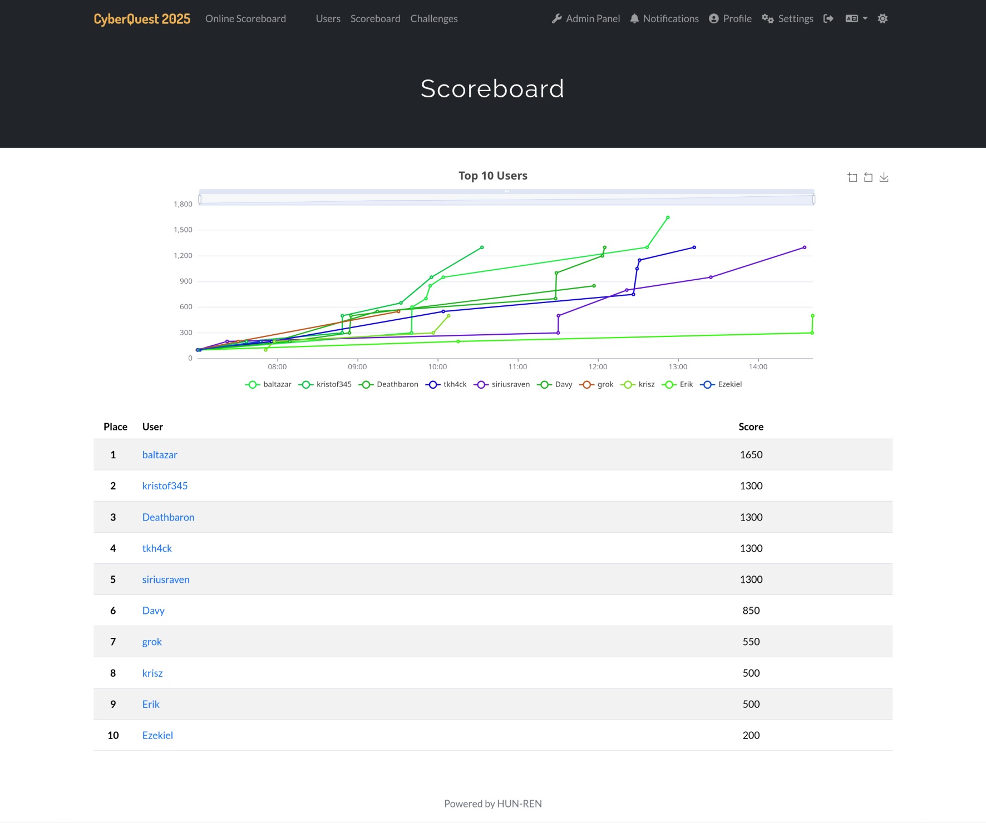Open the Challenges page
Screen dimensions: 986x823
[433, 19]
